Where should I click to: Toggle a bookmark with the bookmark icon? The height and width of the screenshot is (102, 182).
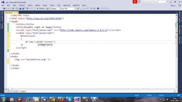[x=98, y=9]
